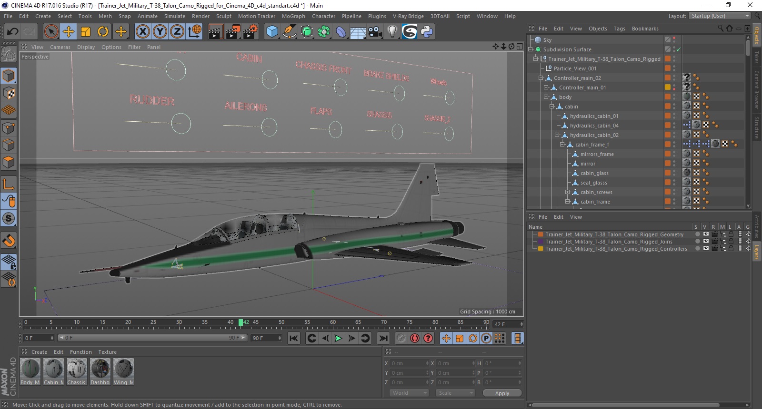Toggle visibility of Rigged_Controllers layer
This screenshot has width=762, height=409.
(706, 249)
